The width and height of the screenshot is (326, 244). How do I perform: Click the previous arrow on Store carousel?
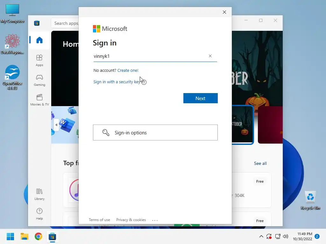tap(56, 125)
